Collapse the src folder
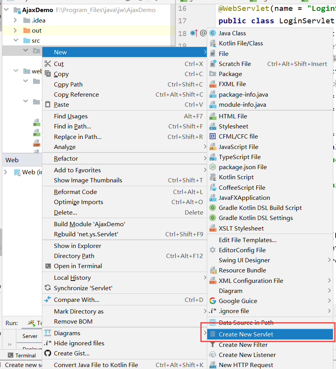Viewport: 336px width, 369px height. point(16,40)
